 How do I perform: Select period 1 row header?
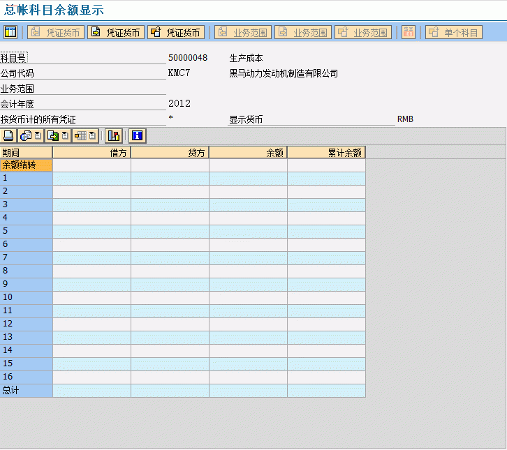point(26,179)
